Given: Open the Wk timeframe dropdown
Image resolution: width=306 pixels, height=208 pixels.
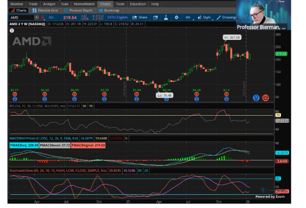Looking at the screenshot, I should tap(188, 17).
